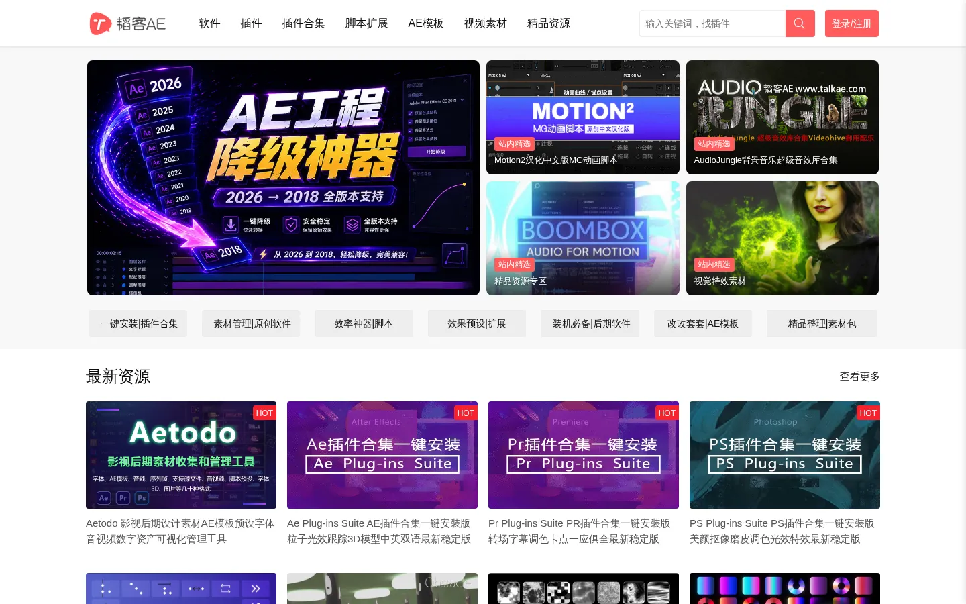
Task: Open the PS插件合集一键安装 thumbnail
Action: coord(785,455)
